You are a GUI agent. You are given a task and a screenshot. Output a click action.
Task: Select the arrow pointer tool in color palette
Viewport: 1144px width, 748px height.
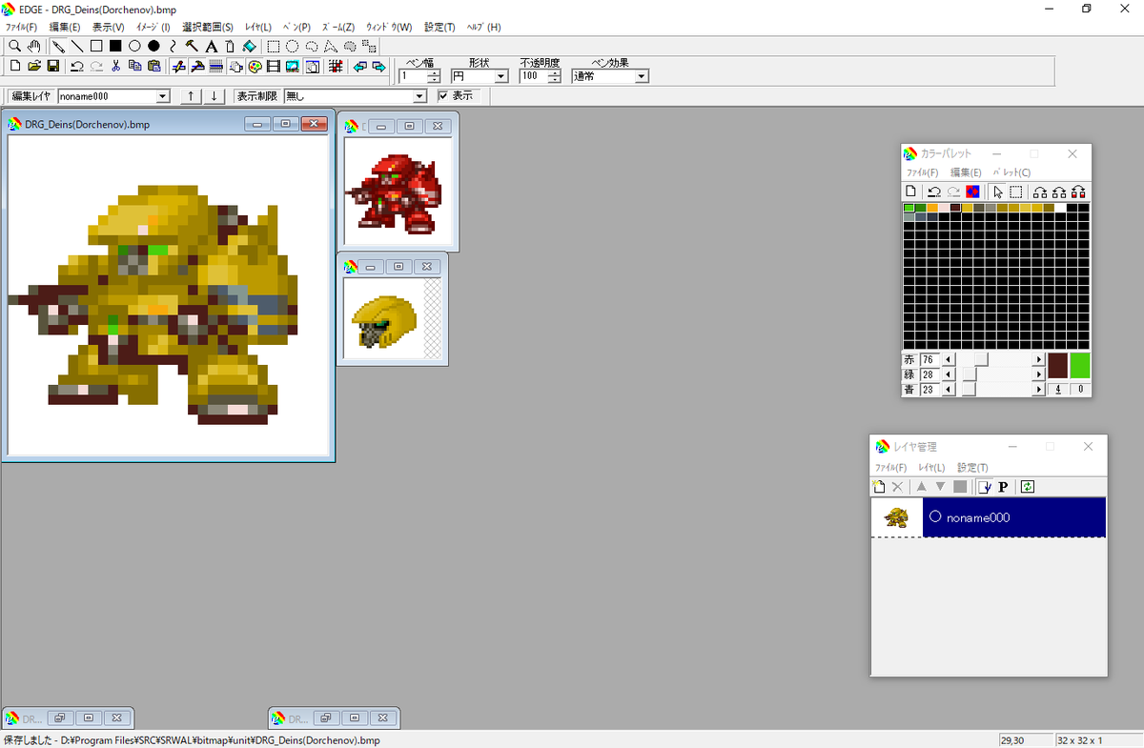tap(997, 192)
